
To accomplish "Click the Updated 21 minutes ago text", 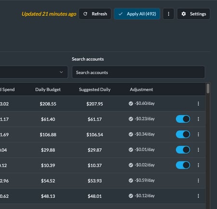I will coord(49,14).
